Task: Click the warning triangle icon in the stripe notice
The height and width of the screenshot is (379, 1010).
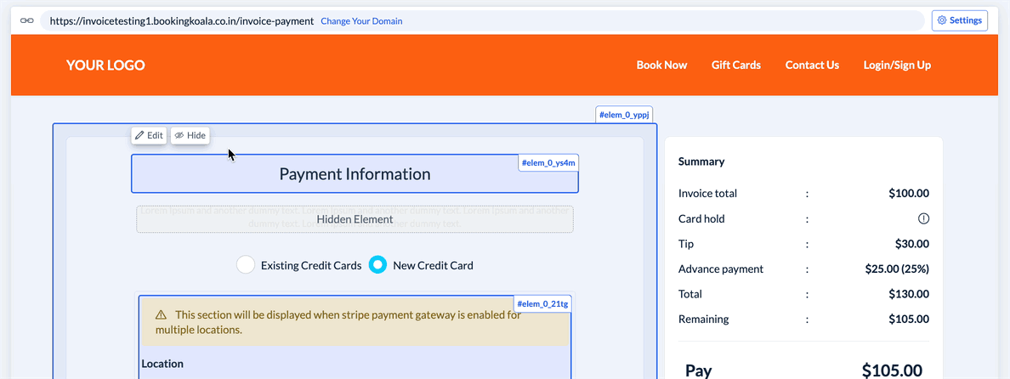Action: [161, 315]
